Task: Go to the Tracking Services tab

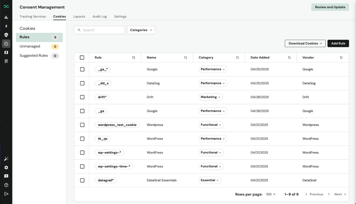Action: [x=33, y=16]
